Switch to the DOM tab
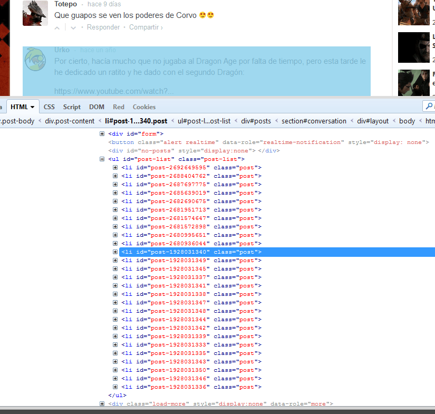435x414 pixels. pyautogui.click(x=96, y=107)
